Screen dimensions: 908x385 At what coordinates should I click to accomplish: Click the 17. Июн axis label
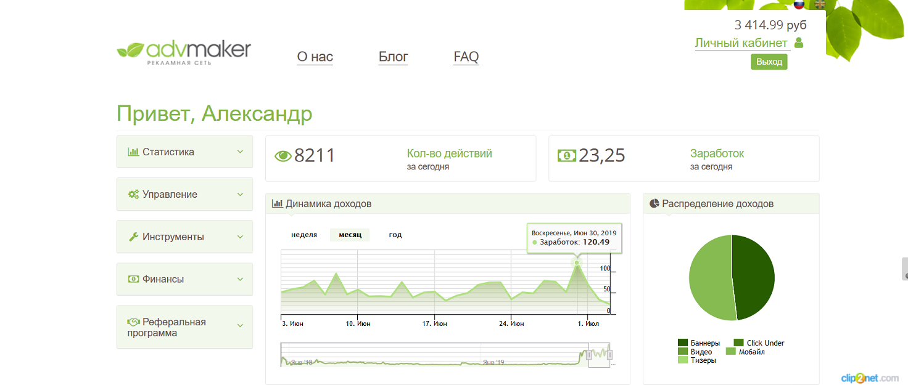(435, 323)
